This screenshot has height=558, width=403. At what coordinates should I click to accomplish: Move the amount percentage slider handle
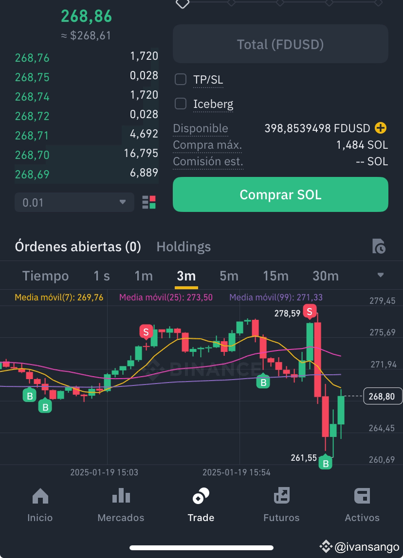tap(183, 3)
